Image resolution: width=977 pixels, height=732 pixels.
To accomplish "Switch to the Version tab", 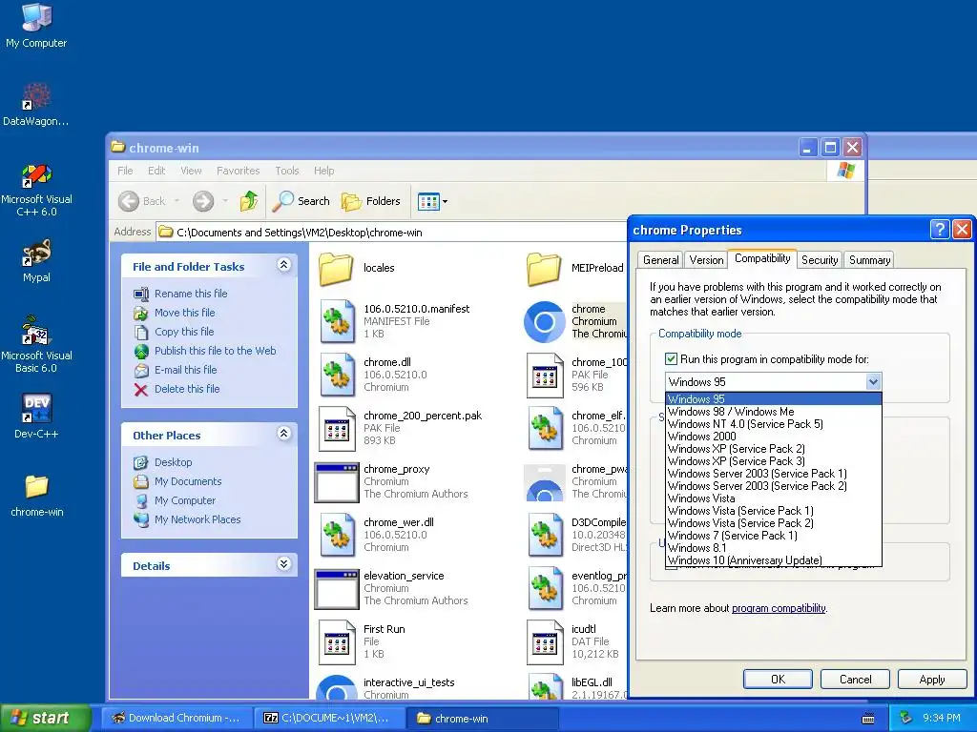I will (x=706, y=260).
